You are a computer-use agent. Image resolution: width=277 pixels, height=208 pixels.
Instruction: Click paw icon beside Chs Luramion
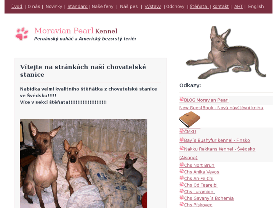(x=182, y=191)
